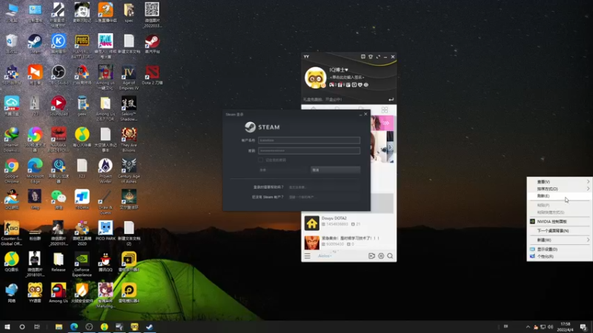This screenshot has height=333, width=593.
Task: Show hidden system tray icons
Action: 528,327
